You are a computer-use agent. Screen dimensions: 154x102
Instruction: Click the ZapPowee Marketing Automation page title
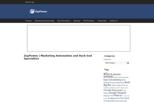coord(58,57)
